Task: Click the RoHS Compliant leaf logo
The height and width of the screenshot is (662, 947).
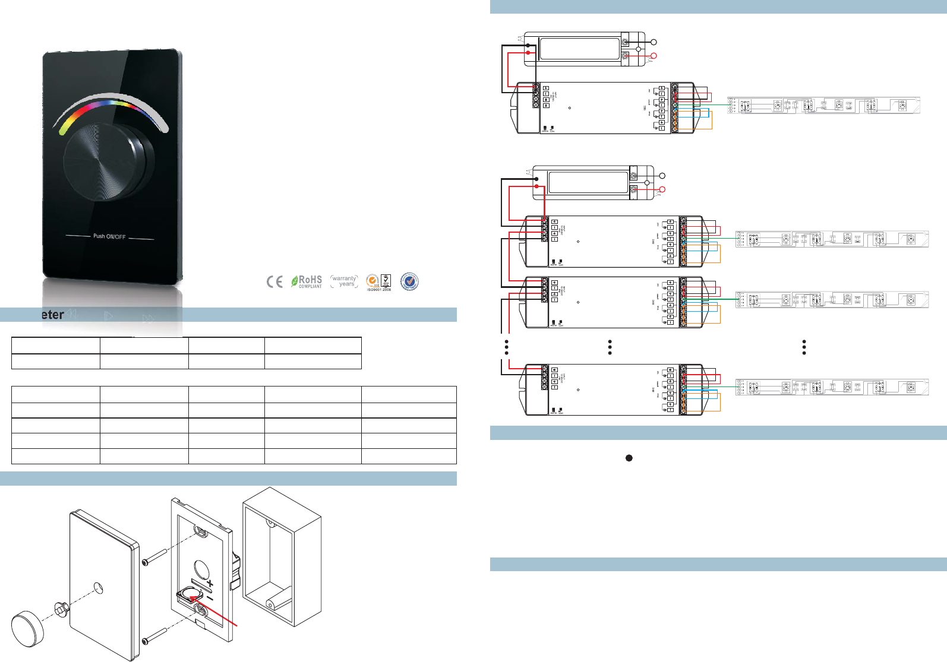Action: [x=307, y=281]
